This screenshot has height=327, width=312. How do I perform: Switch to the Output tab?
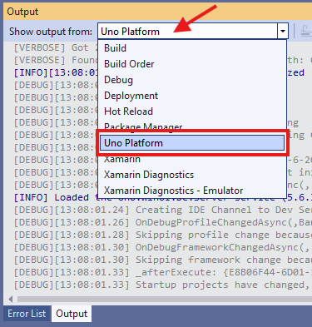click(x=72, y=314)
